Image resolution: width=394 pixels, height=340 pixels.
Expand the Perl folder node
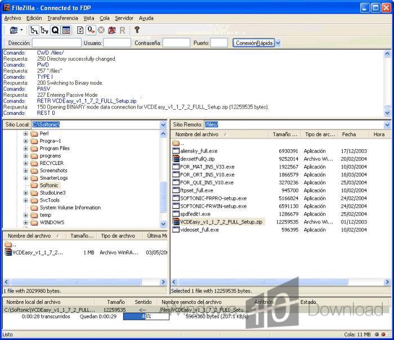click(x=26, y=133)
